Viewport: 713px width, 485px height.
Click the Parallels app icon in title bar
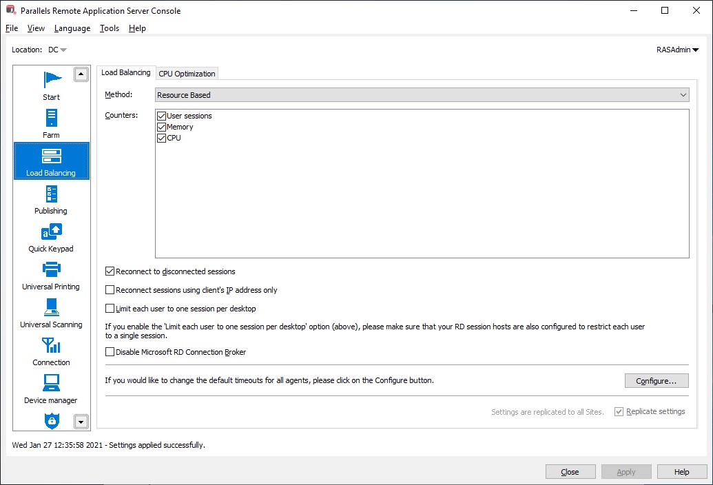(x=10, y=10)
